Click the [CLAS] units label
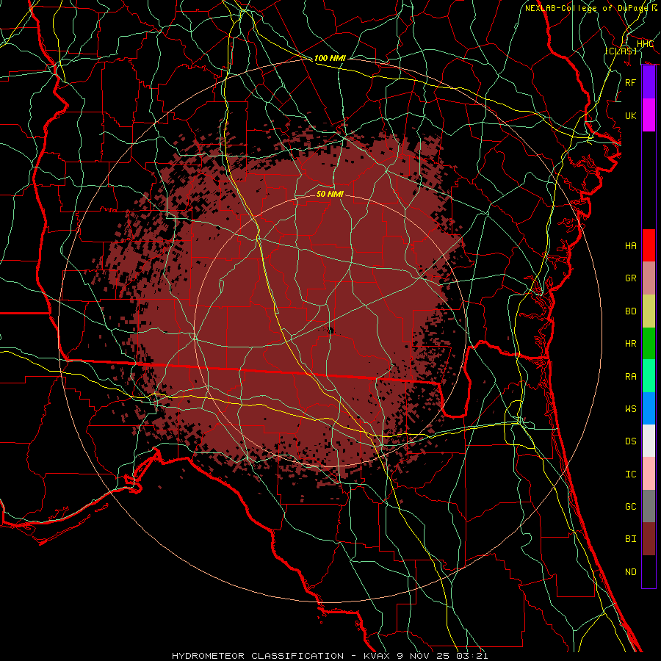661x661 pixels. click(621, 51)
